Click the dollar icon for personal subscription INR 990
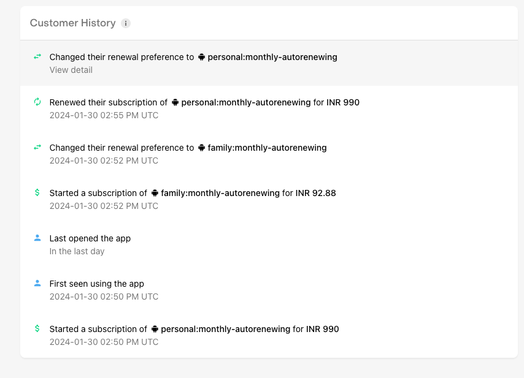The width and height of the screenshot is (524, 378). [37, 328]
